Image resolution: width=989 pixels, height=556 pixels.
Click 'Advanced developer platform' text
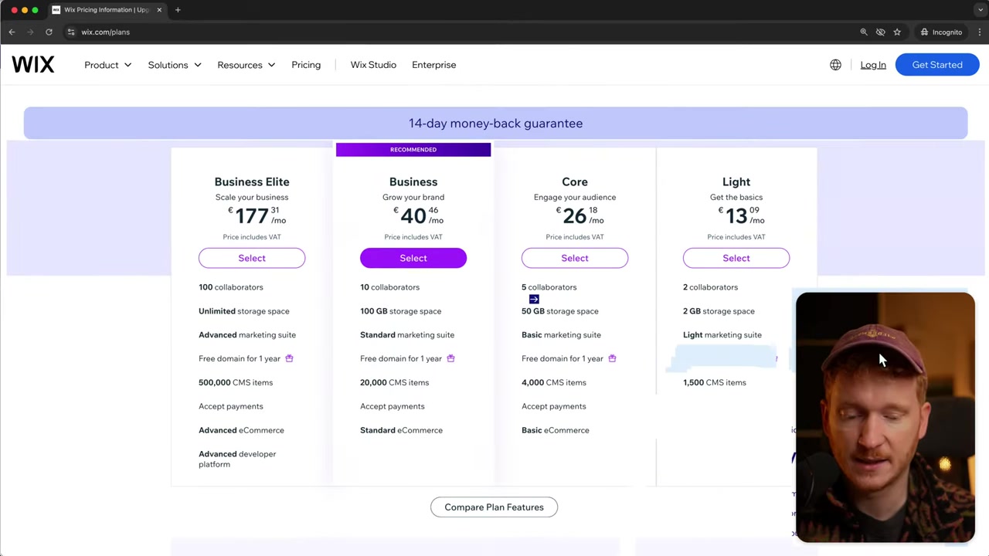[x=237, y=459]
